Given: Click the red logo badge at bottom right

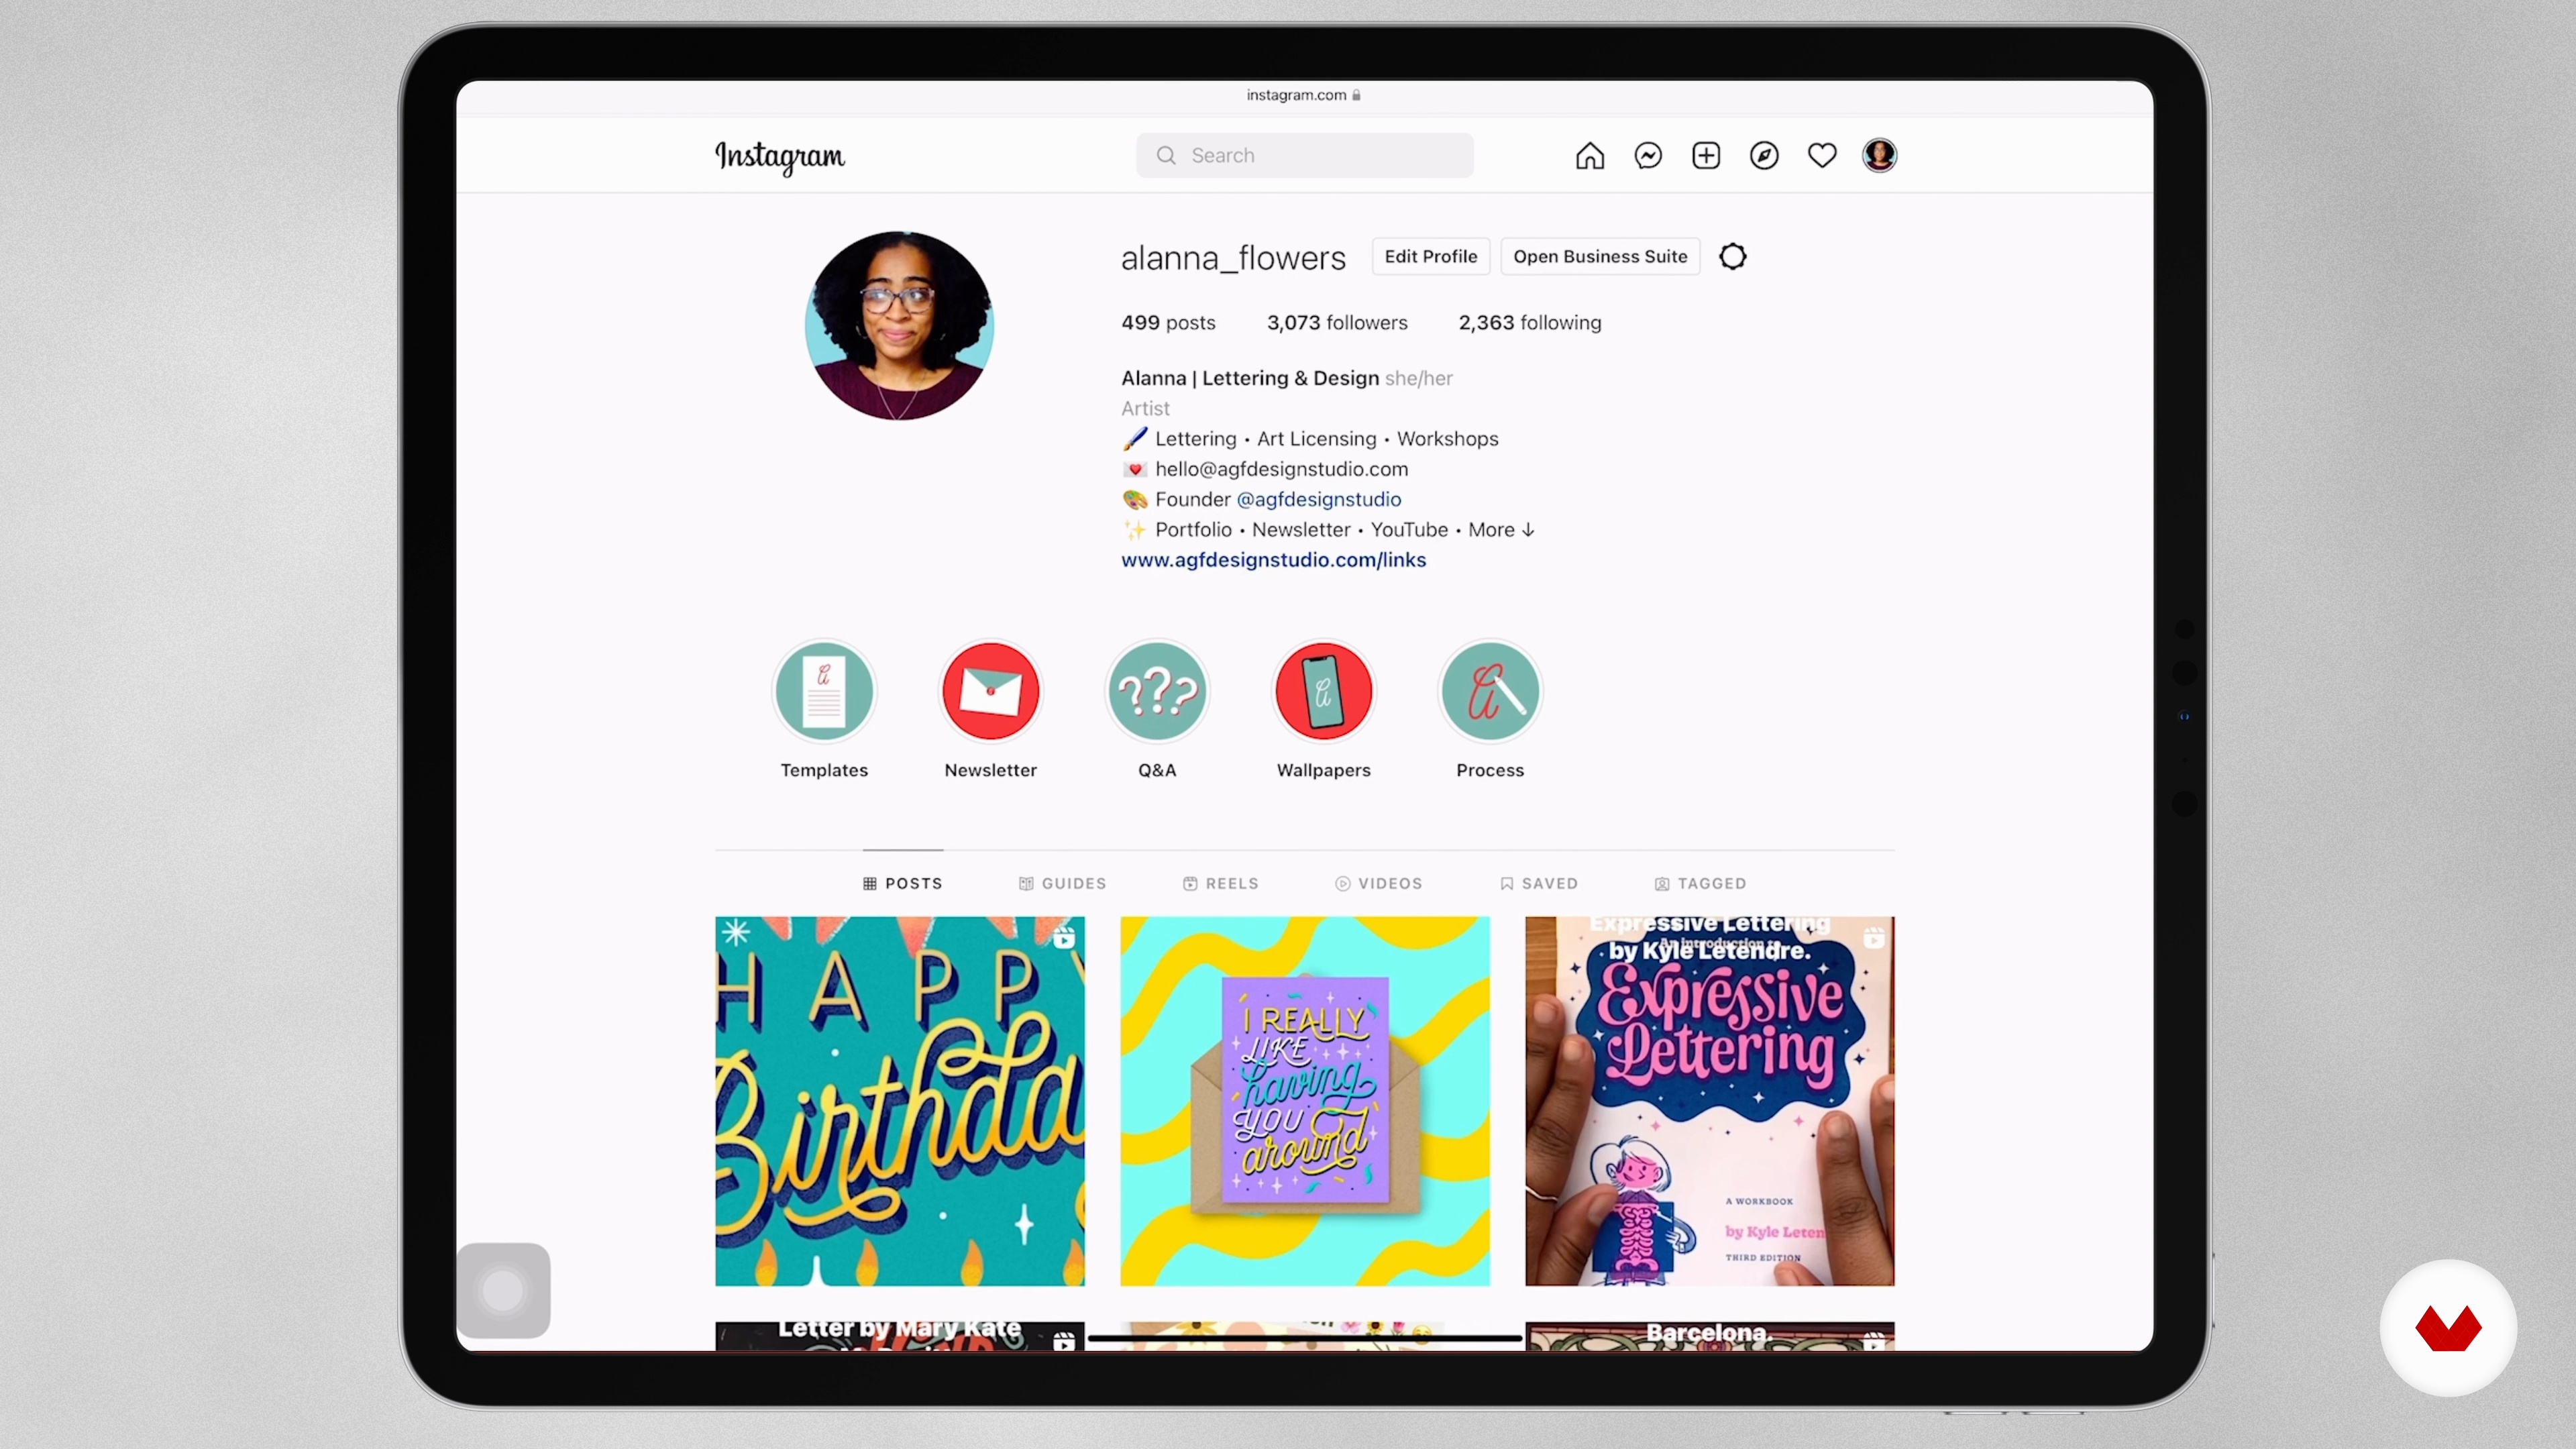Looking at the screenshot, I should coord(2448,1328).
